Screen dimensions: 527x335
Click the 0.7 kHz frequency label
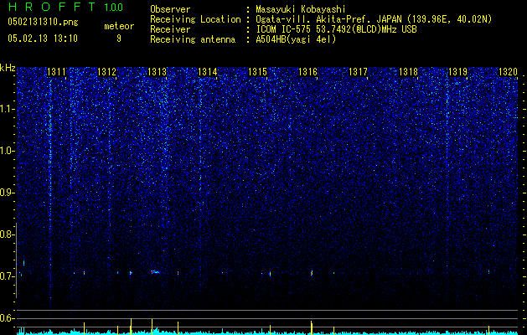pos(6,276)
